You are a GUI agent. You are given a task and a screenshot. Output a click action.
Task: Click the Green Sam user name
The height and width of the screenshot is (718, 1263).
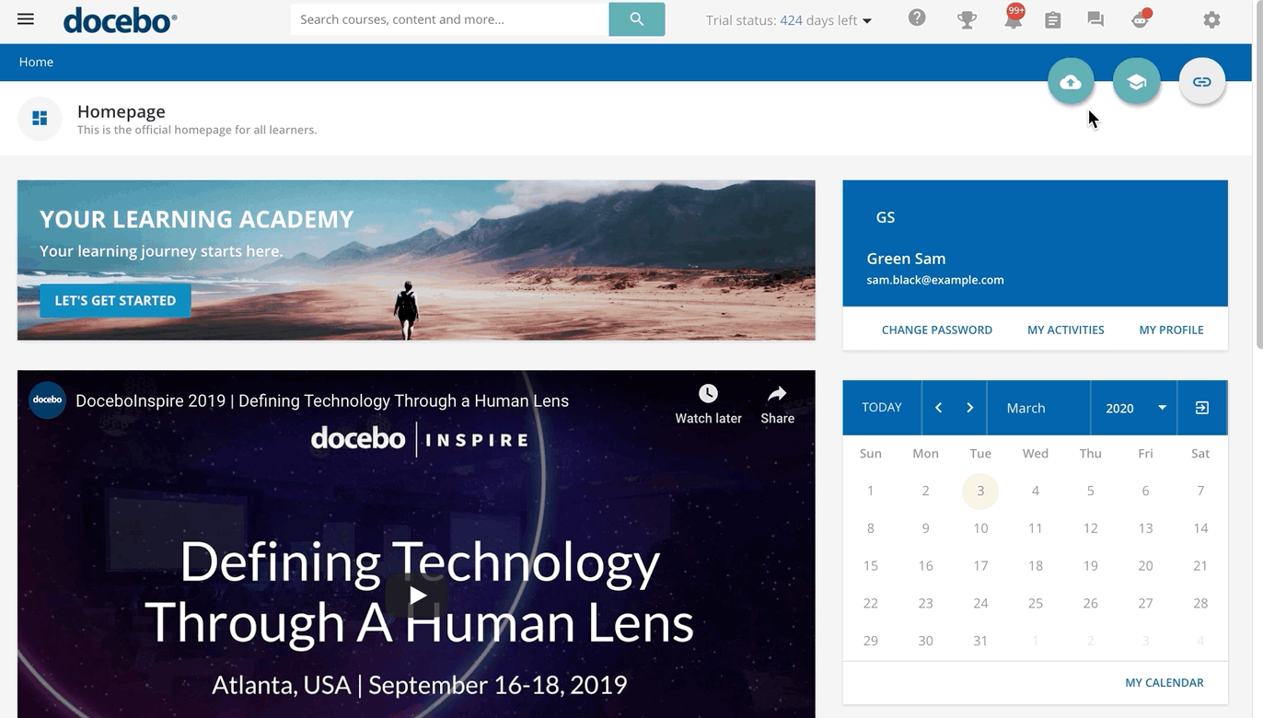click(906, 259)
